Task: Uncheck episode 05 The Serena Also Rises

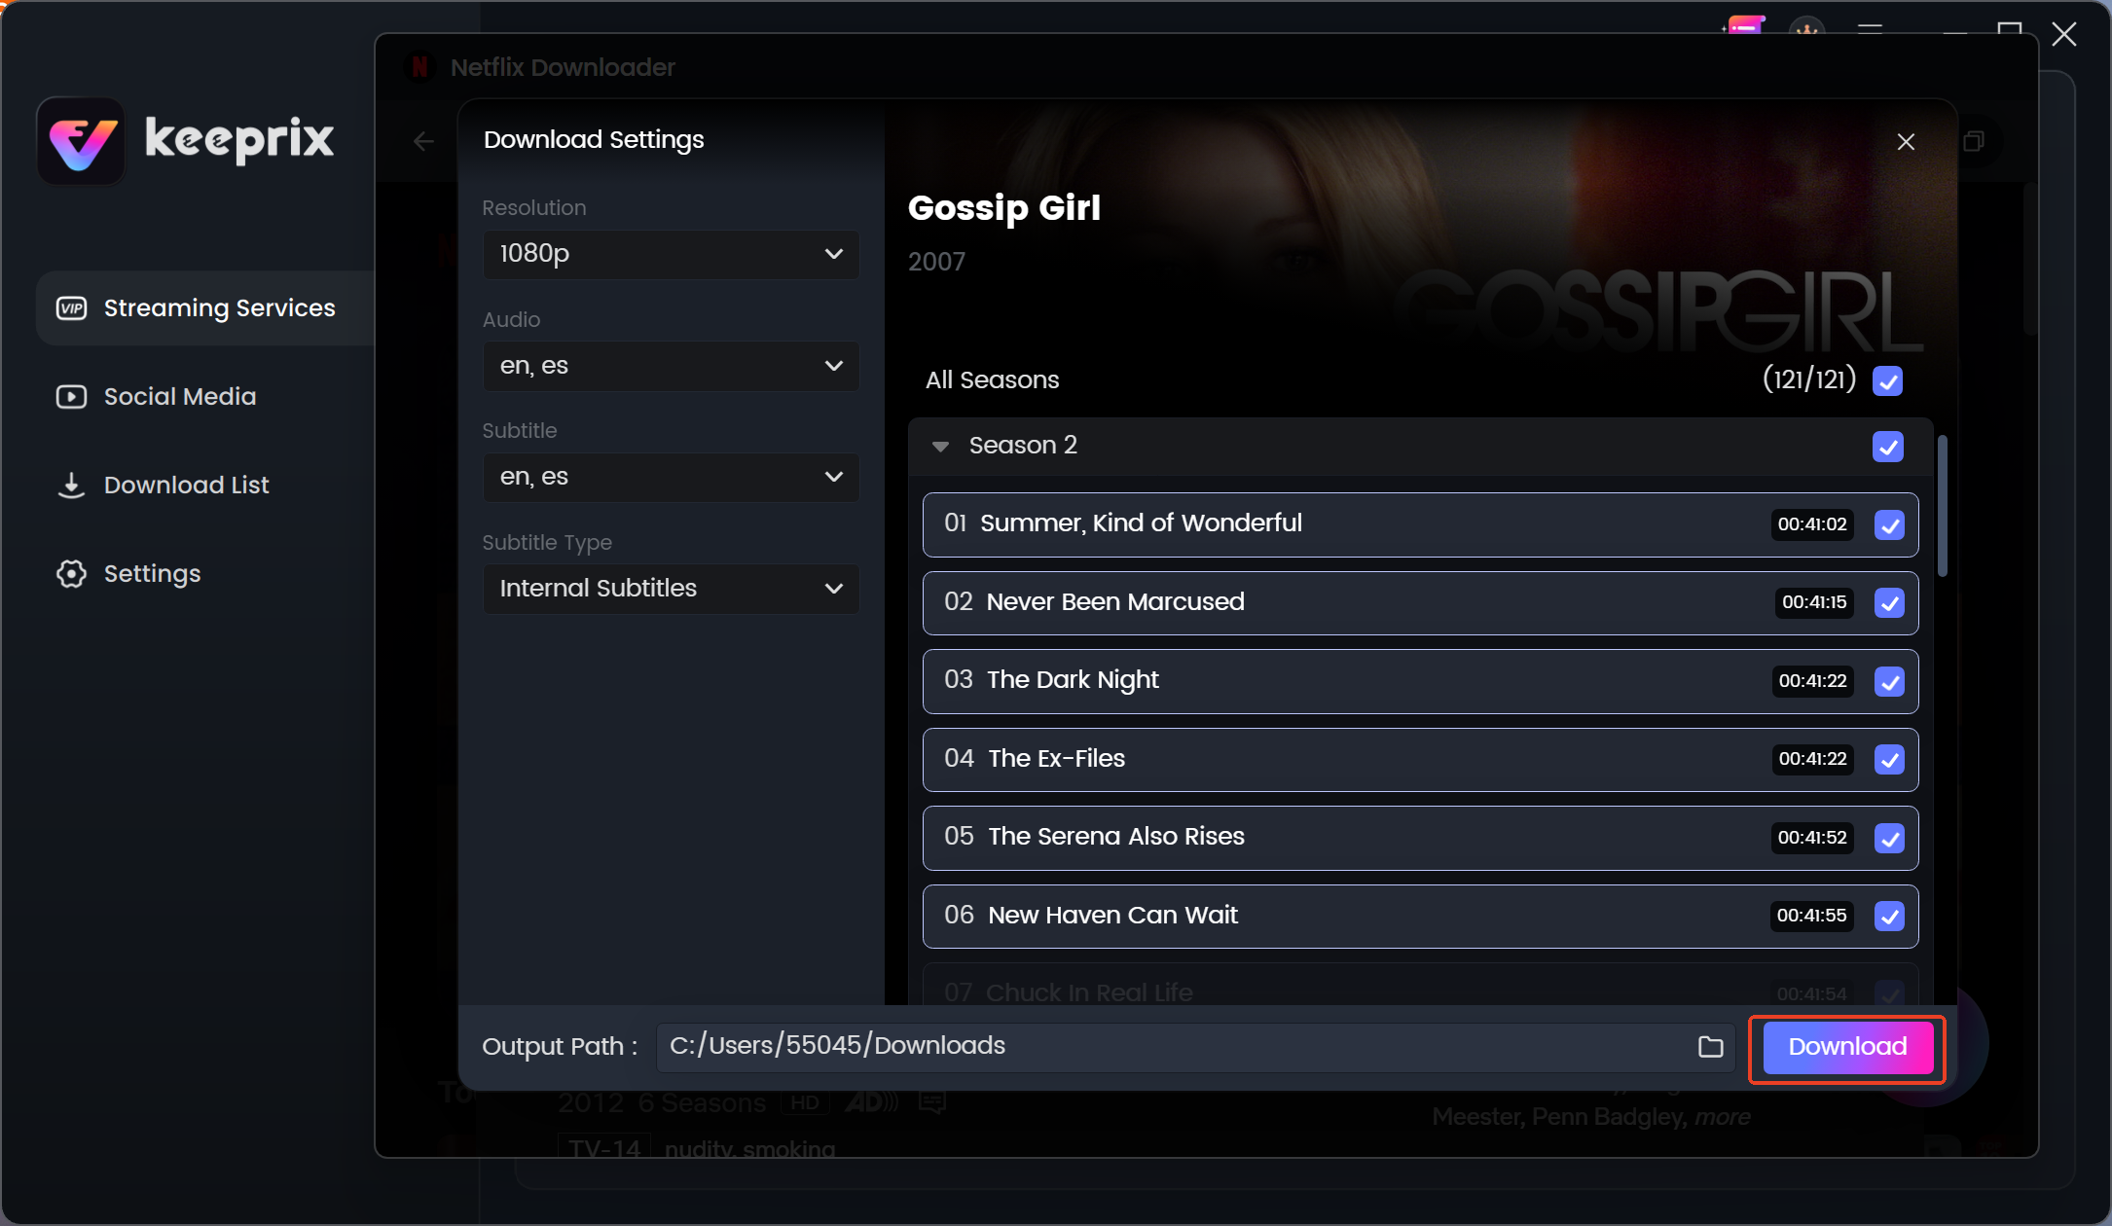Action: pos(1889,839)
